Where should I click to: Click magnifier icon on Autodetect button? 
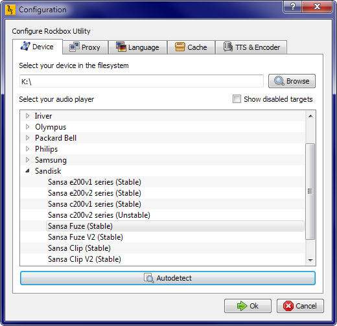149,278
